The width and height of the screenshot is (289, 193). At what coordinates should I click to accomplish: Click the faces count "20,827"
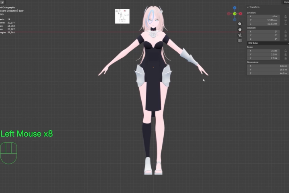click(11, 29)
